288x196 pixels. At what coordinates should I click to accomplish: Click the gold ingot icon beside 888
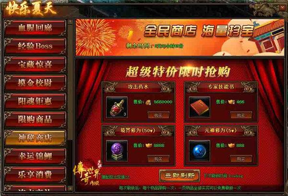point(231,146)
